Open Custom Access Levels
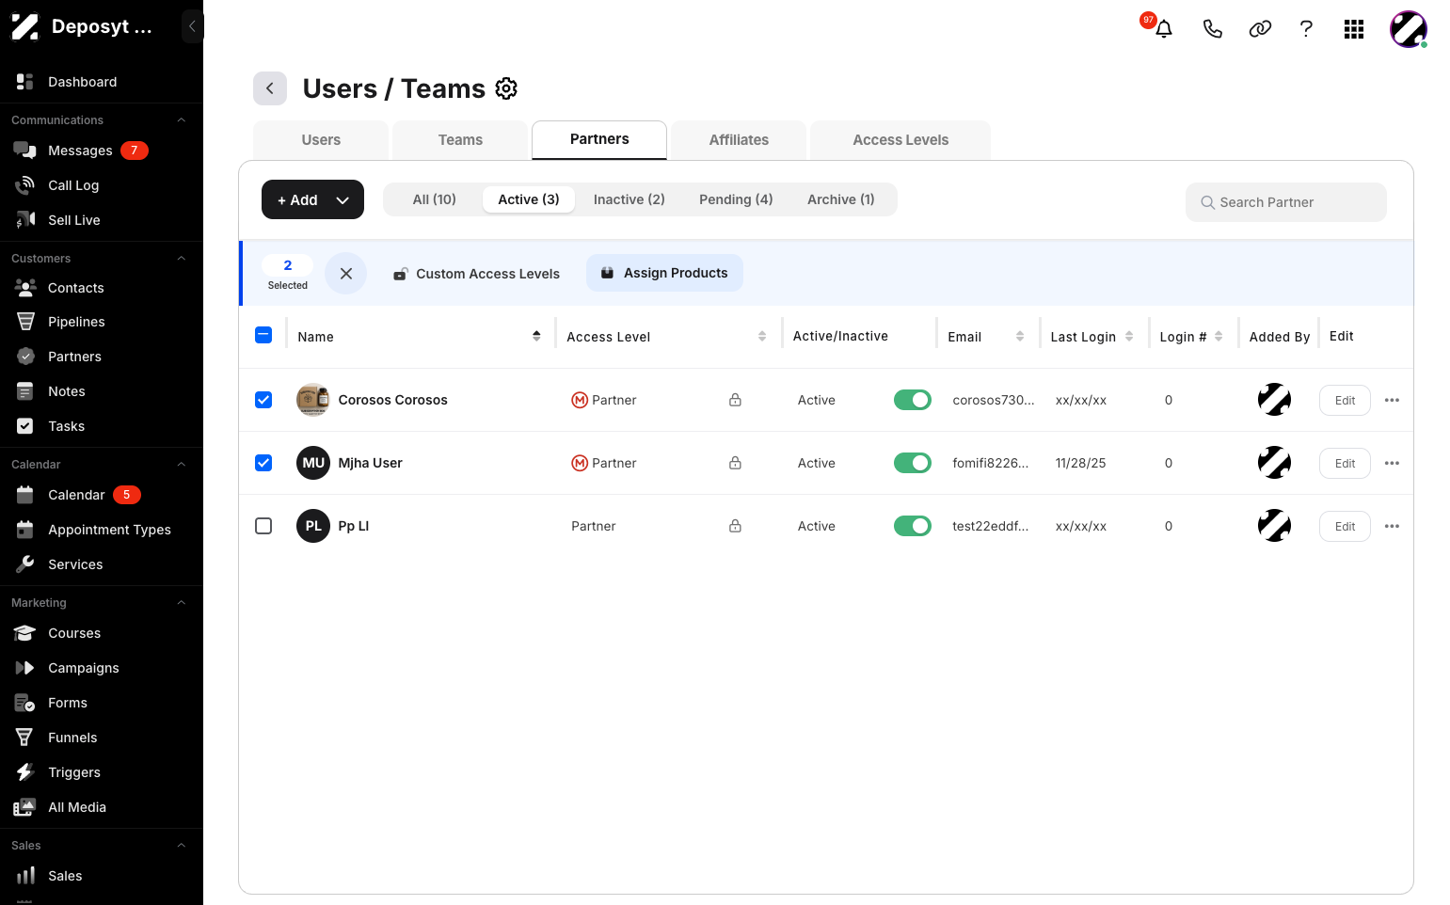This screenshot has width=1450, height=905. point(476,274)
